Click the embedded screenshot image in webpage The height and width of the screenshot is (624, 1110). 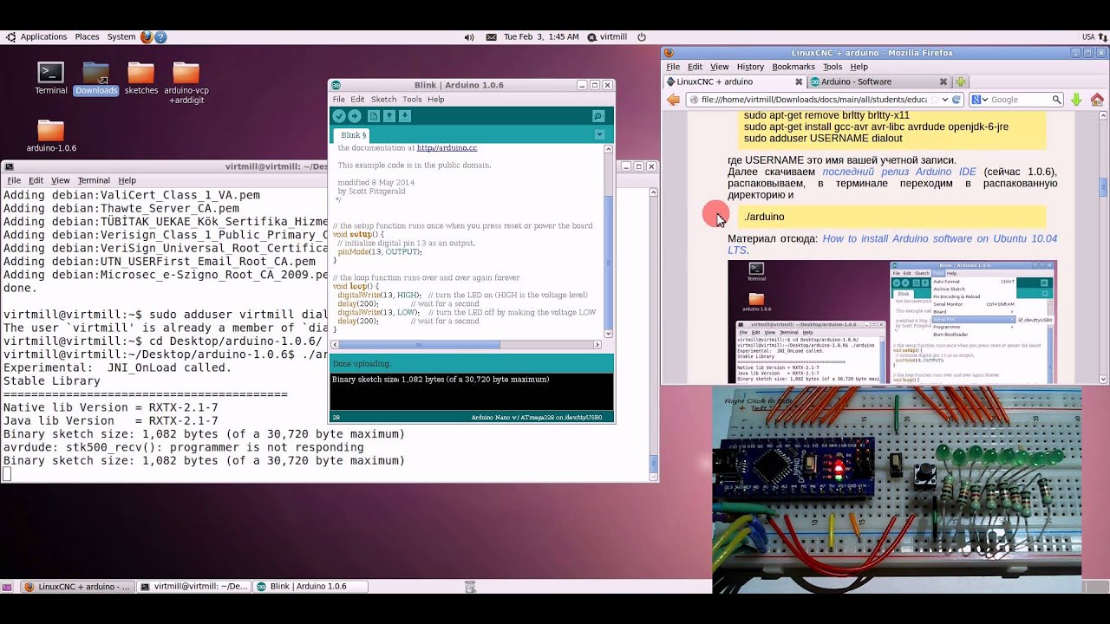pos(892,322)
